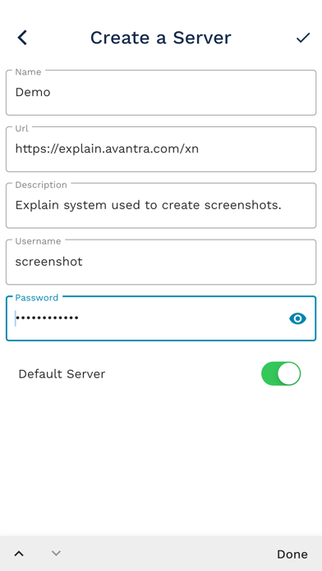322x571 pixels.
Task: Tap Done on the keyboard toolbar
Action: point(292,555)
